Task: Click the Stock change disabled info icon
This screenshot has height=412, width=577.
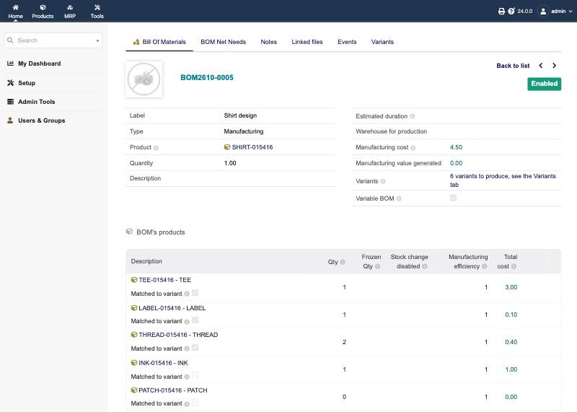Action: [x=425, y=266]
